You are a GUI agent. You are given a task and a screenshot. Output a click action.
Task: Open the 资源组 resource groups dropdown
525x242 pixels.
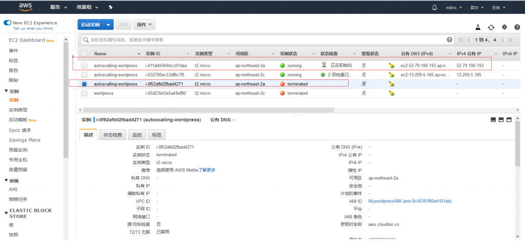(87, 7)
